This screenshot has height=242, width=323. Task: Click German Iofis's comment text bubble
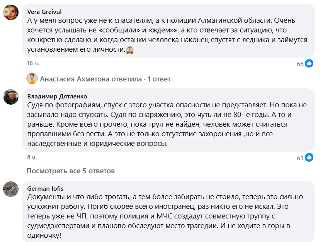pyautogui.click(x=168, y=212)
